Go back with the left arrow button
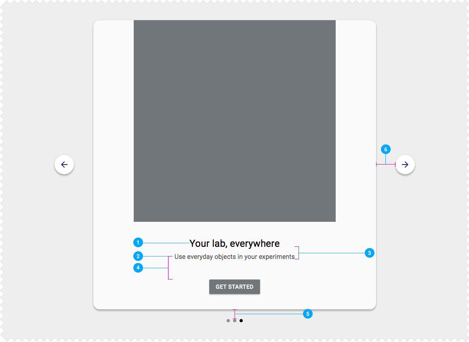The image size is (469, 342). click(64, 165)
